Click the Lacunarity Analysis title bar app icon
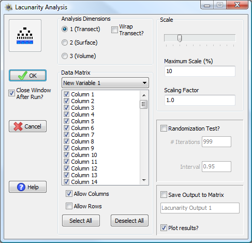252x243 pixels. coord(9,7)
